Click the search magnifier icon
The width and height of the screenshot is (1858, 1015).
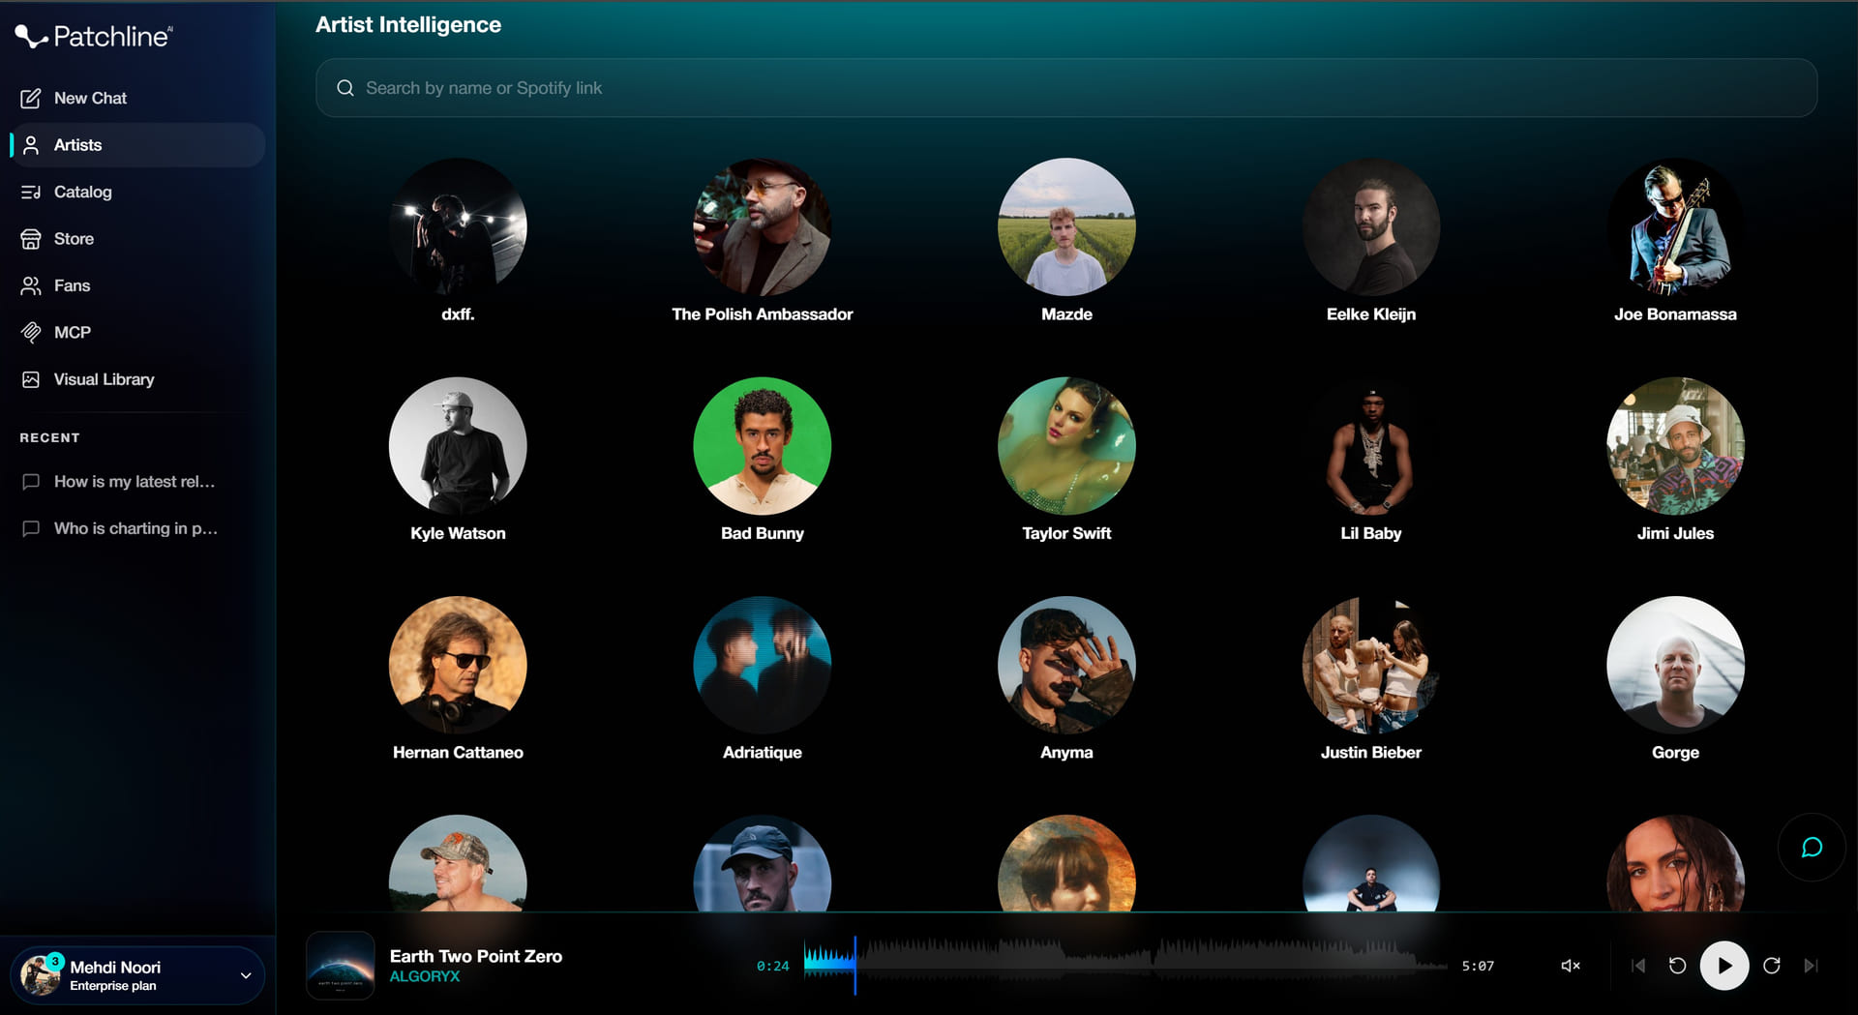coord(345,88)
